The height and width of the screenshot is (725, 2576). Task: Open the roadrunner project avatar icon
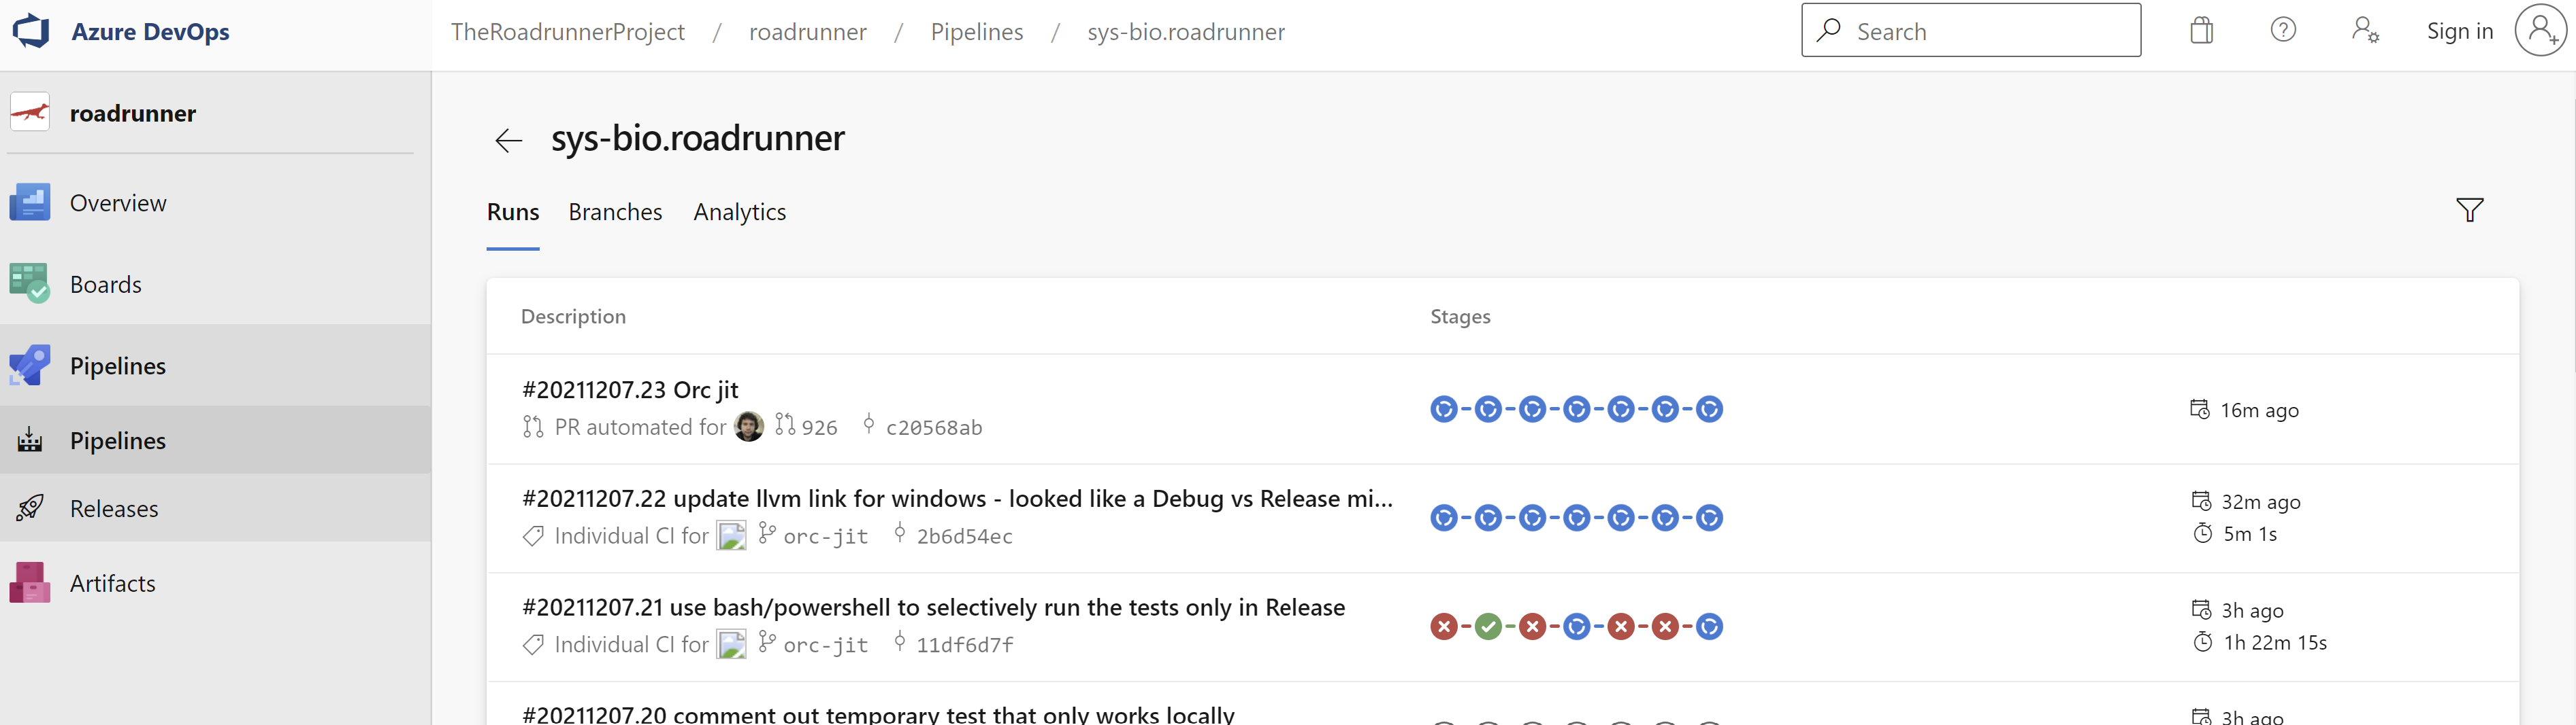[x=30, y=112]
